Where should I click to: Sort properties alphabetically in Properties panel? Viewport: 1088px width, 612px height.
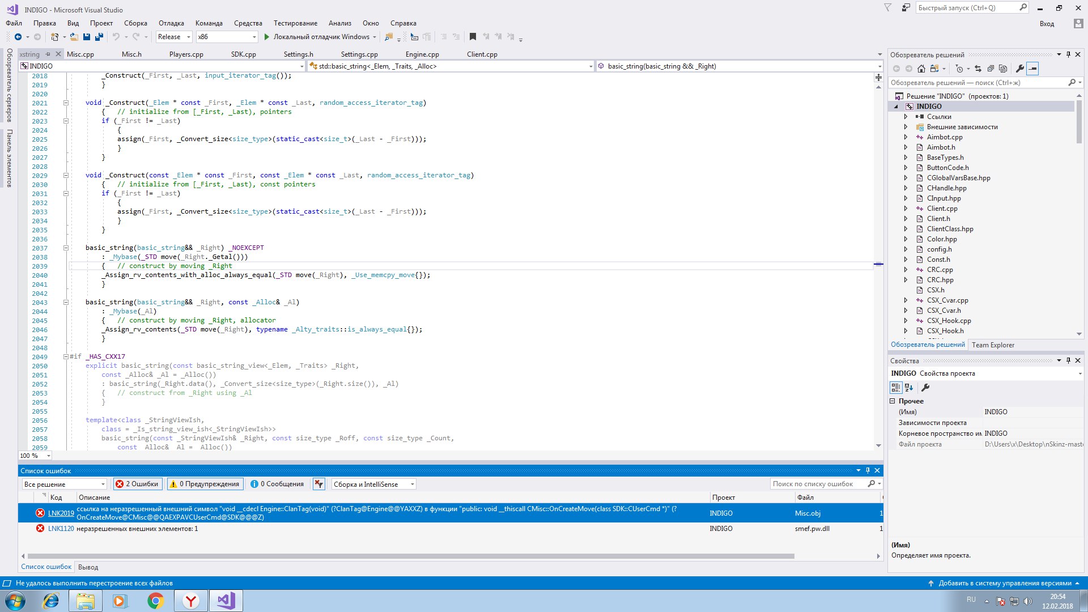coord(909,388)
